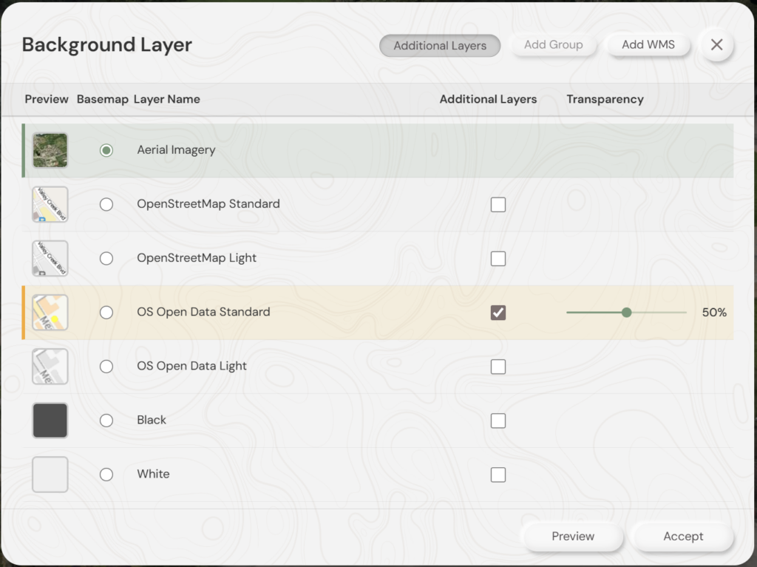This screenshot has width=757, height=567.
Task: Select OpenStreetMap Standard as basemap
Action: [106, 204]
